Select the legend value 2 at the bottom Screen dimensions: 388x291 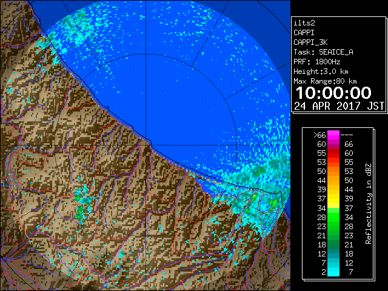(x=324, y=272)
